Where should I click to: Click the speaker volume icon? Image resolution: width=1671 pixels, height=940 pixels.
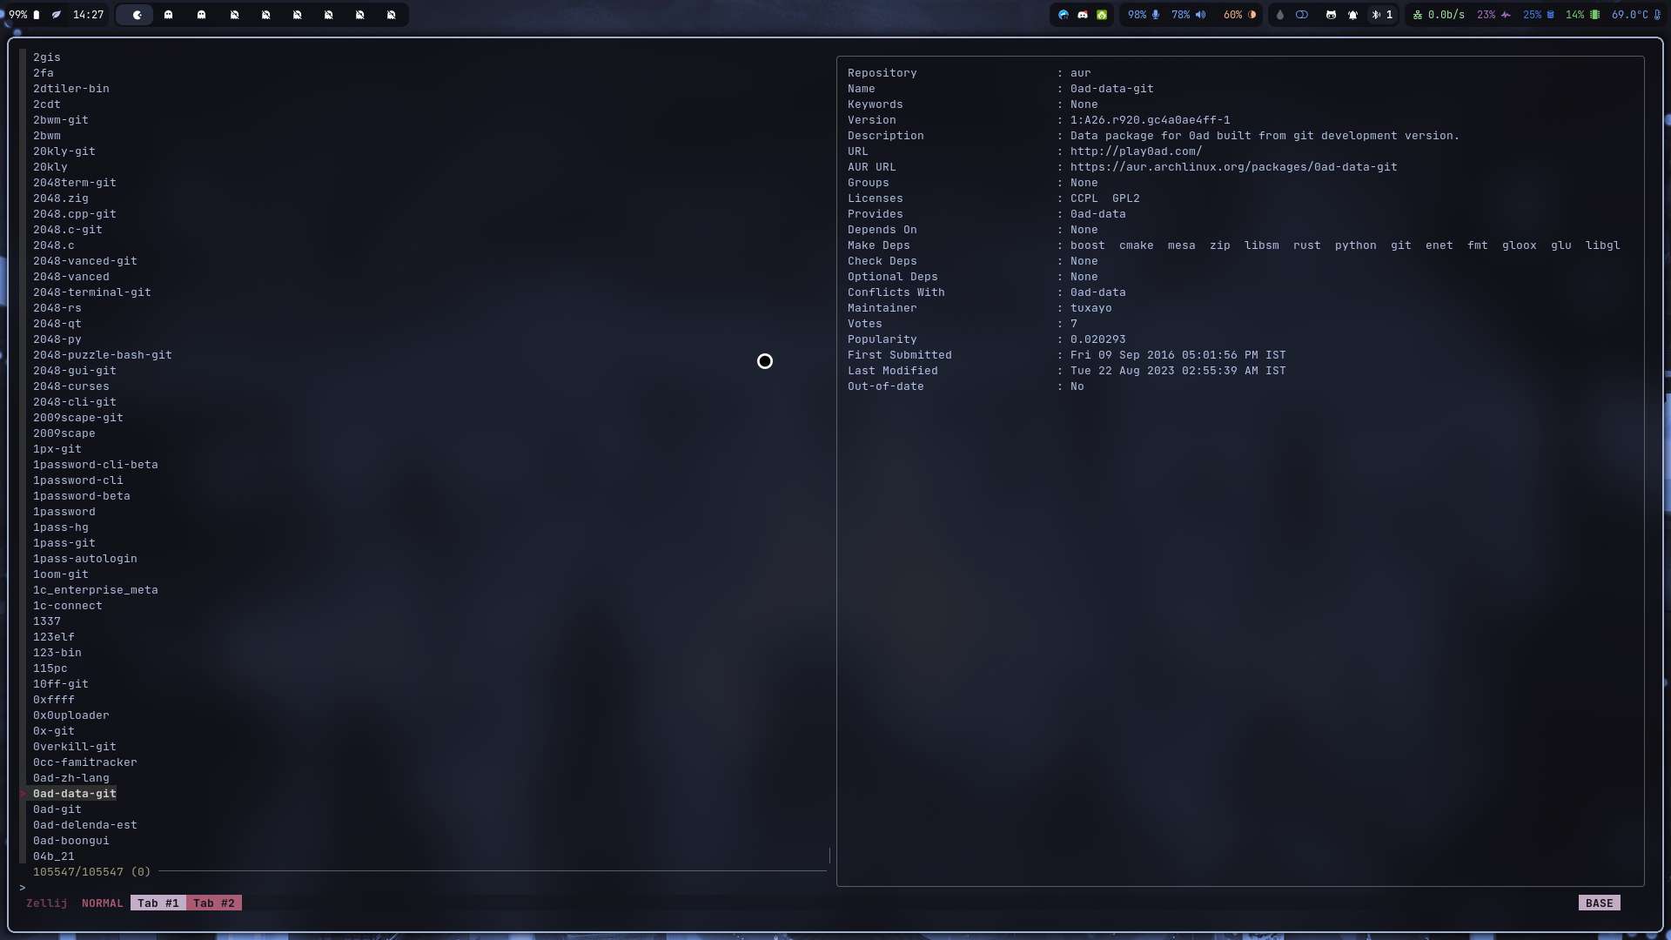pyautogui.click(x=1201, y=15)
